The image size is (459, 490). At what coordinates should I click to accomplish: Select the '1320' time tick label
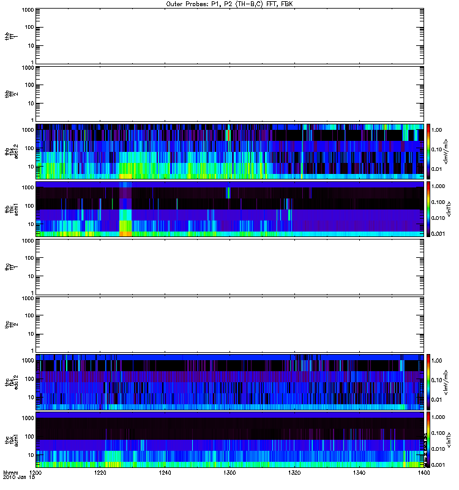pos(294,473)
